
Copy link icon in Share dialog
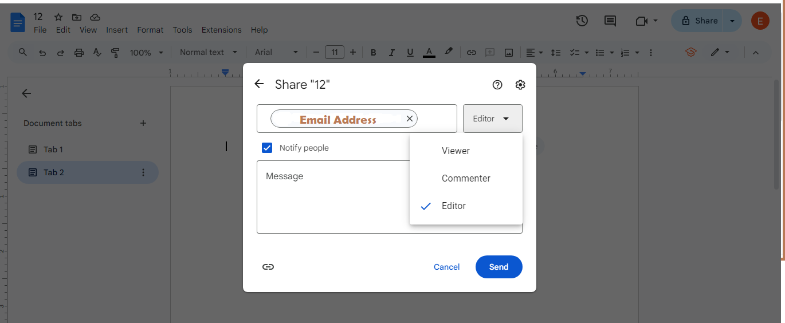pyautogui.click(x=268, y=267)
